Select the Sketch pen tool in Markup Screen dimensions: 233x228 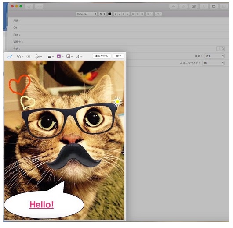point(10,57)
